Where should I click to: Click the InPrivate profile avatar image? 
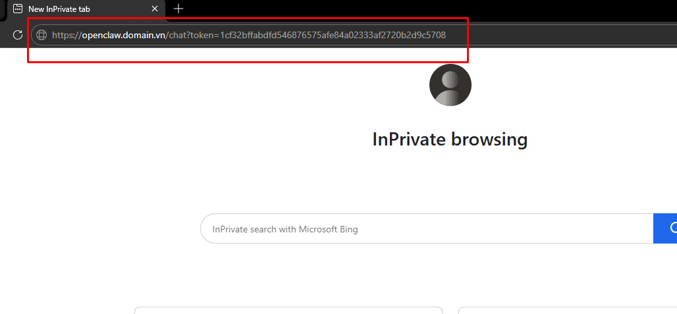450,85
